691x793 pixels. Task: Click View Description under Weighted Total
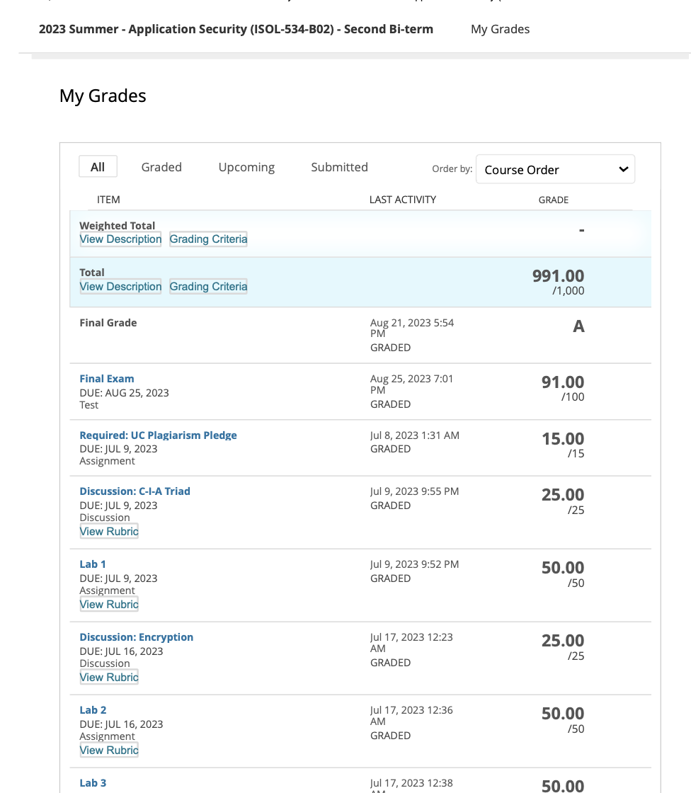[x=120, y=239]
